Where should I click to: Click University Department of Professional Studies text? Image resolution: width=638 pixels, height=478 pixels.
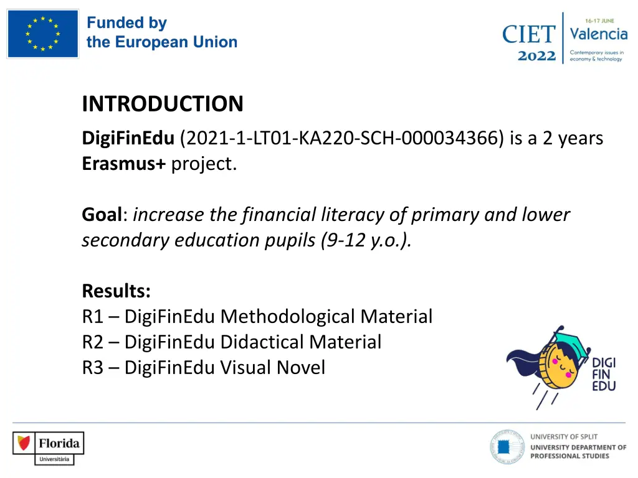(578, 451)
